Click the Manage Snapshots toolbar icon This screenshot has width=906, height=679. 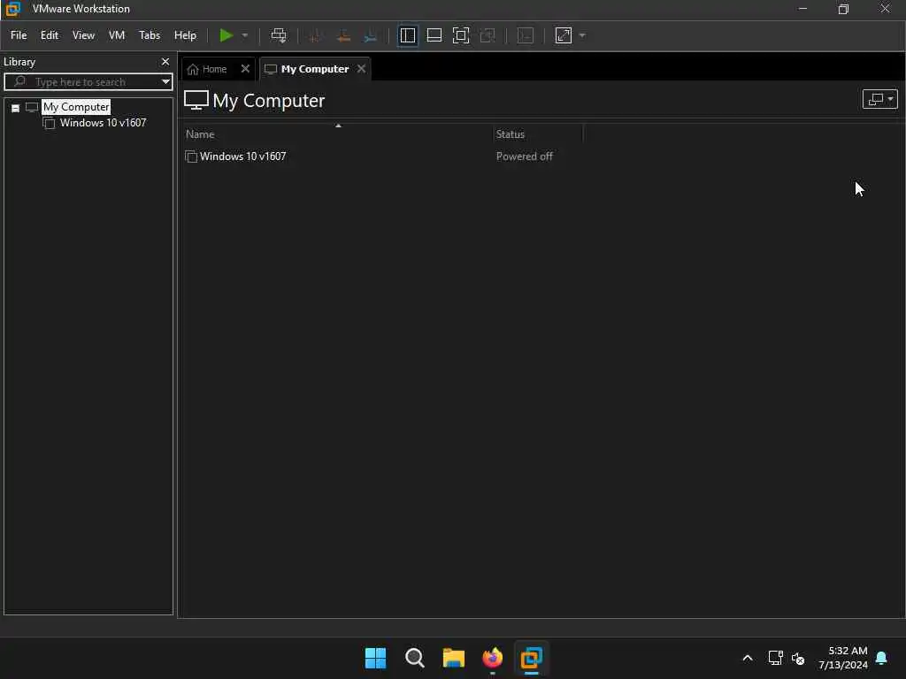[371, 35]
